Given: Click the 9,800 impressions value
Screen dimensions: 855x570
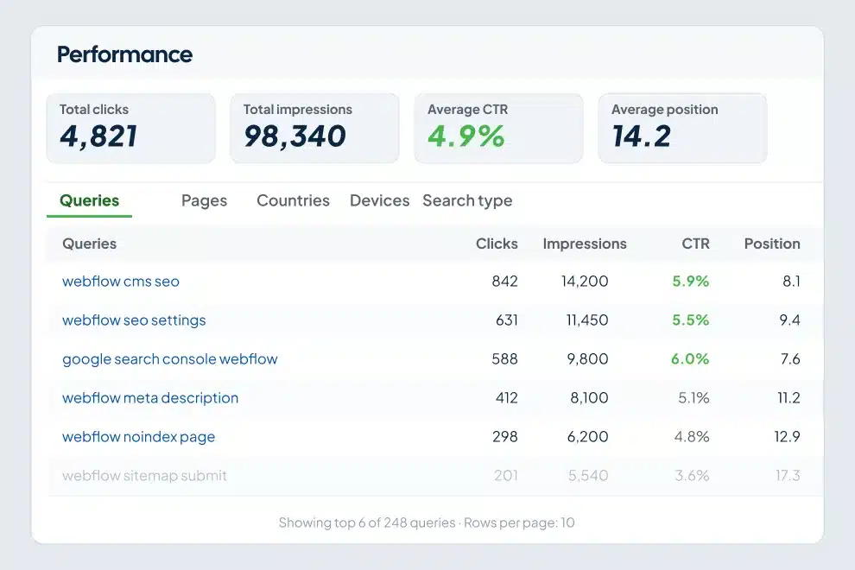Looking at the screenshot, I should pyautogui.click(x=587, y=359).
